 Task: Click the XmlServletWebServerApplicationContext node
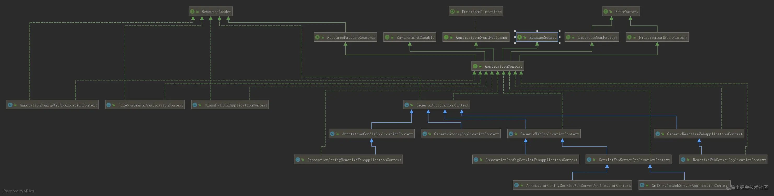click(684, 185)
